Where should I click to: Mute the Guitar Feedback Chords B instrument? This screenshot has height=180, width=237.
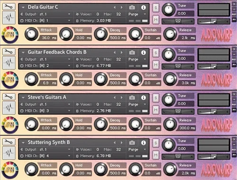pyautogui.click(x=156, y=65)
